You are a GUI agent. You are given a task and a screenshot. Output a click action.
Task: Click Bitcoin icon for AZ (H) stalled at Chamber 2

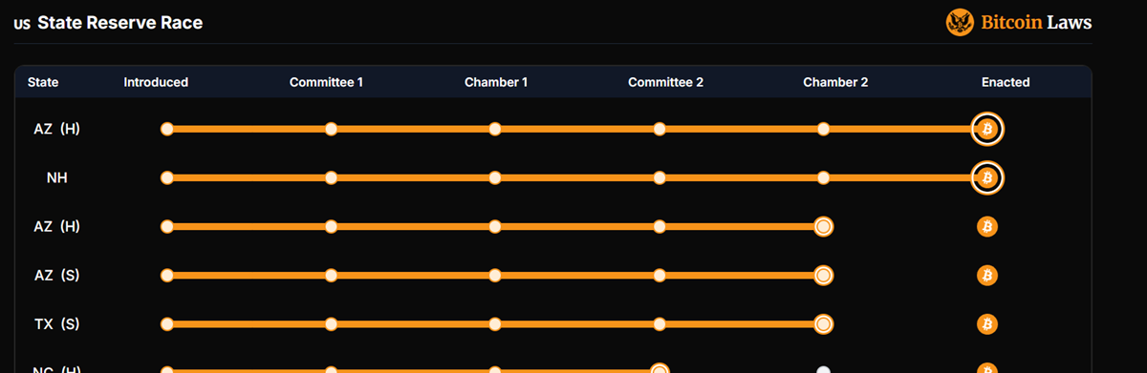coord(987,226)
